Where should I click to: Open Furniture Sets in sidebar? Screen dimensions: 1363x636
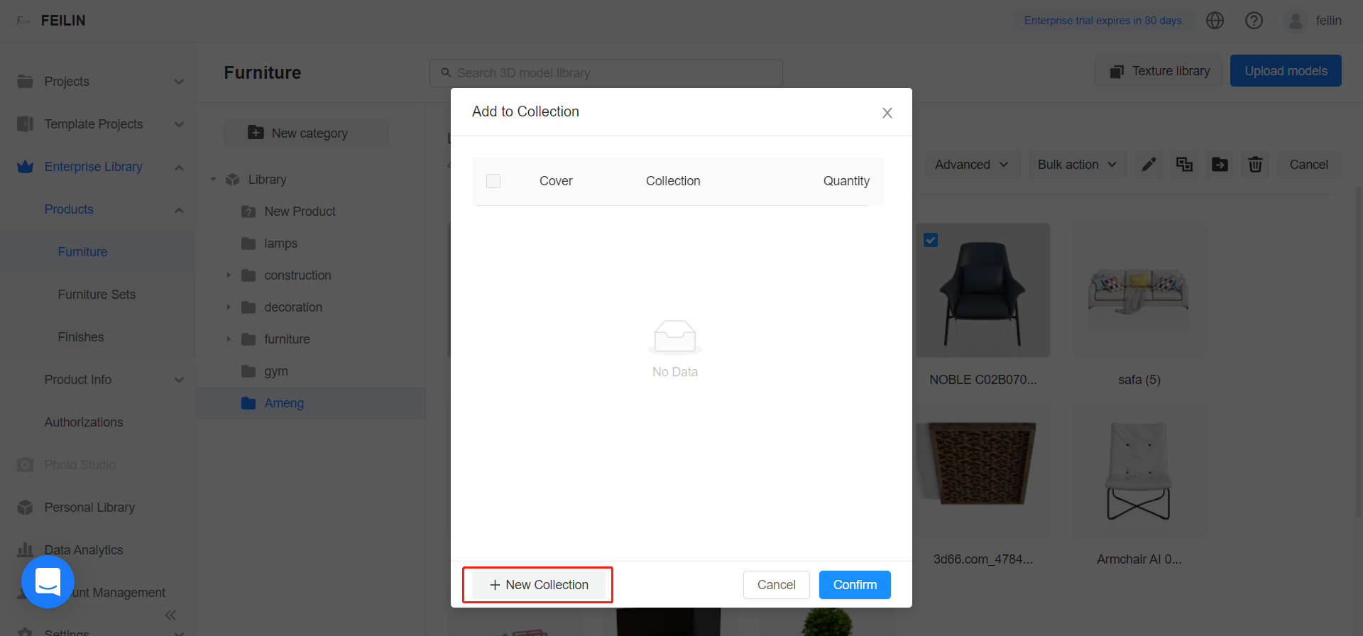97,295
